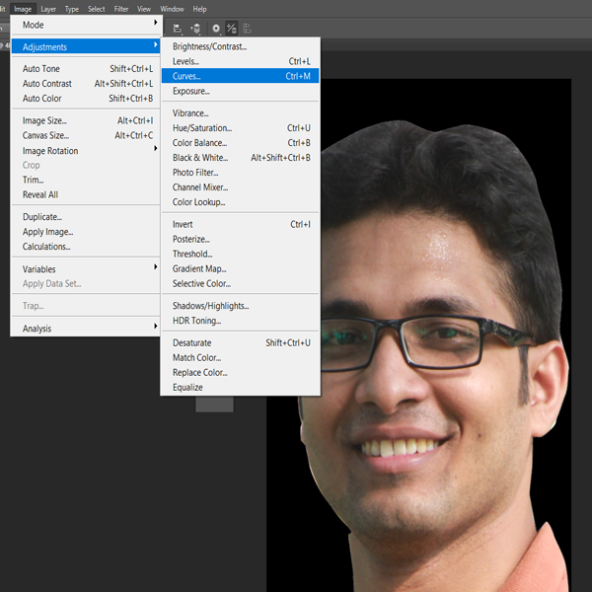The height and width of the screenshot is (592, 592).
Task: Expand the Image Rotation submenu
Action: click(87, 151)
